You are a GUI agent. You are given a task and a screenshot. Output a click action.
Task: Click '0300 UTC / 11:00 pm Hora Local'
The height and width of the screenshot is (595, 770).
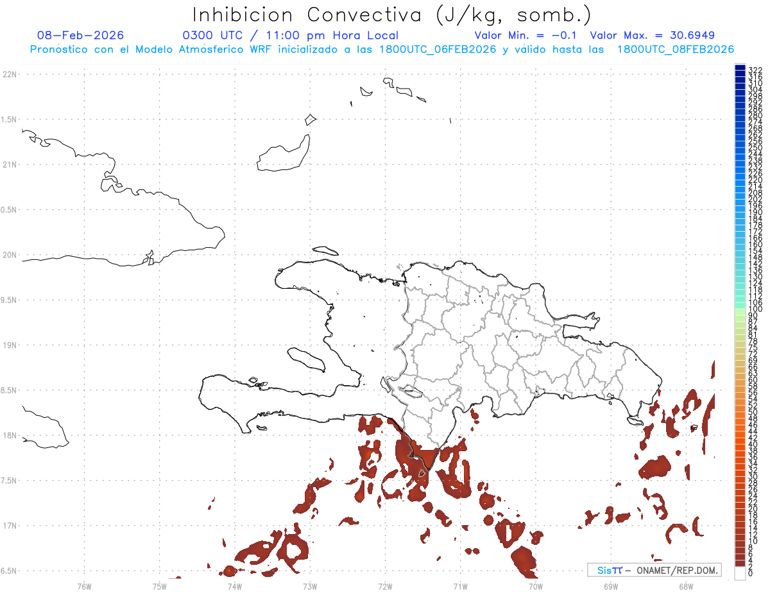pos(291,35)
